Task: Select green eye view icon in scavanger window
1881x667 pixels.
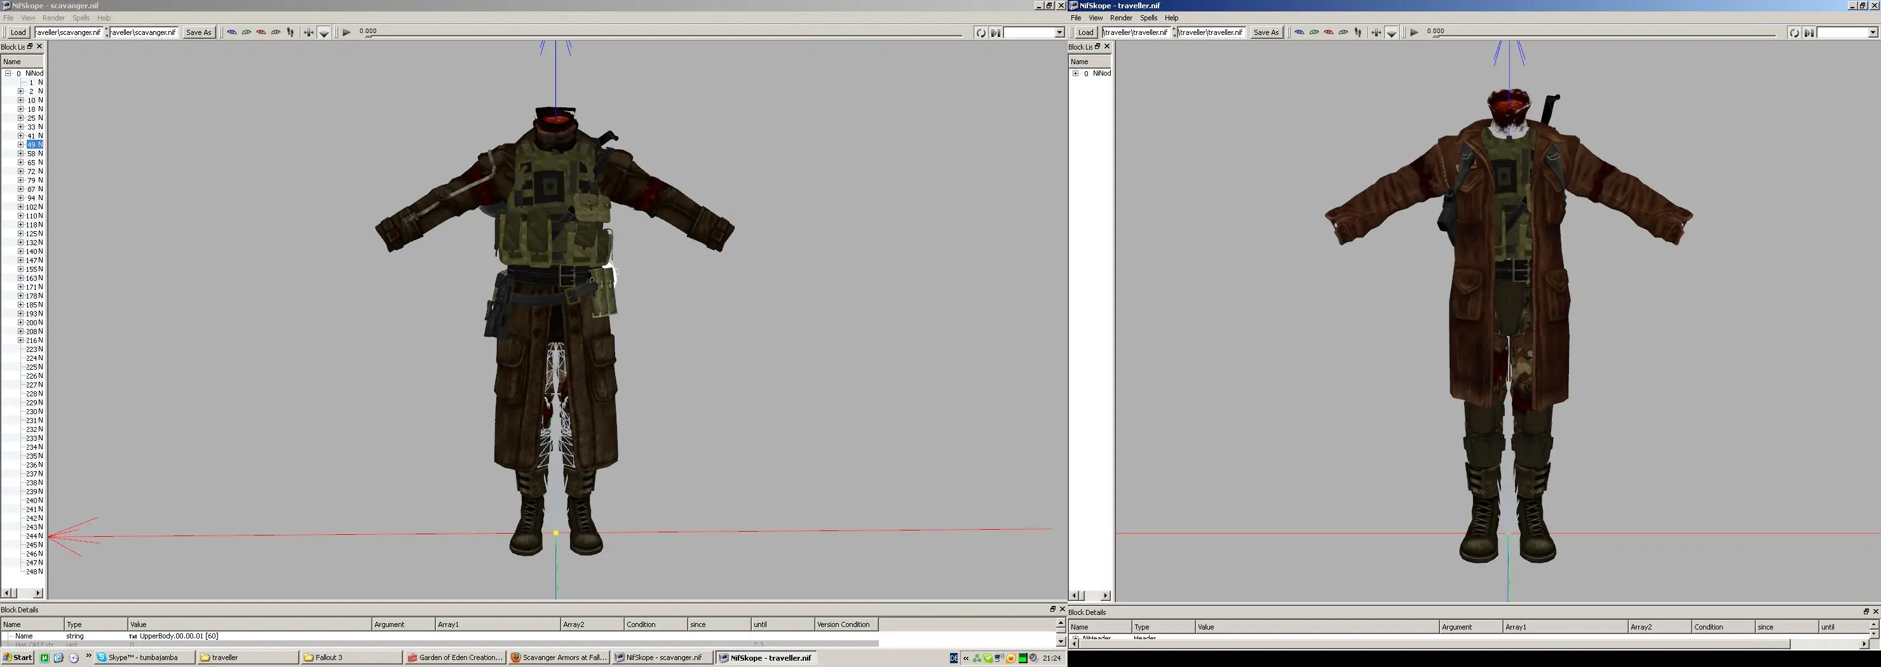Action: pos(246,32)
